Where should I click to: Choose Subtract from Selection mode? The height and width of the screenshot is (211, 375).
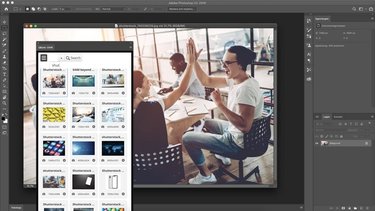tap(39, 9)
